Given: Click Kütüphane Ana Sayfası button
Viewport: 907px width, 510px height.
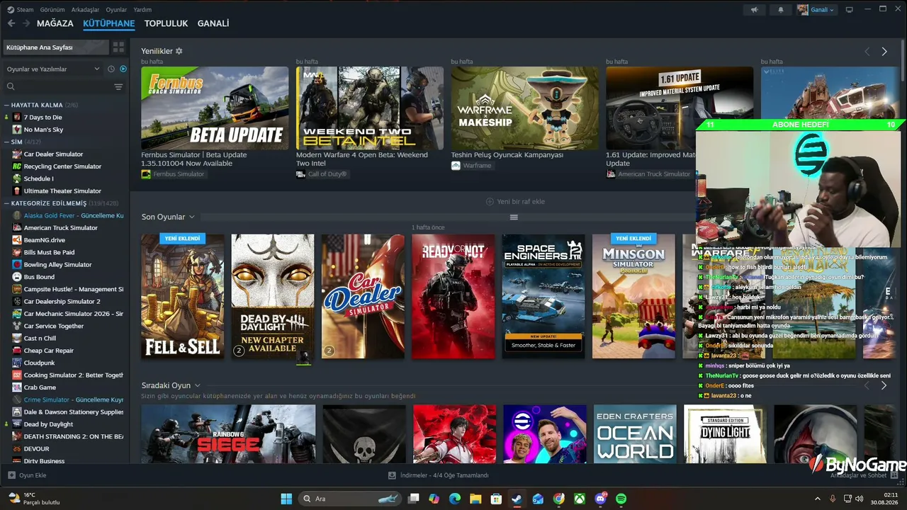Looking at the screenshot, I should click(x=55, y=47).
